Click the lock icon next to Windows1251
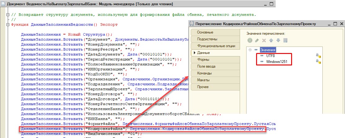Image resolution: width=345 pixels, height=138 pixels. pyautogui.click(x=318, y=61)
